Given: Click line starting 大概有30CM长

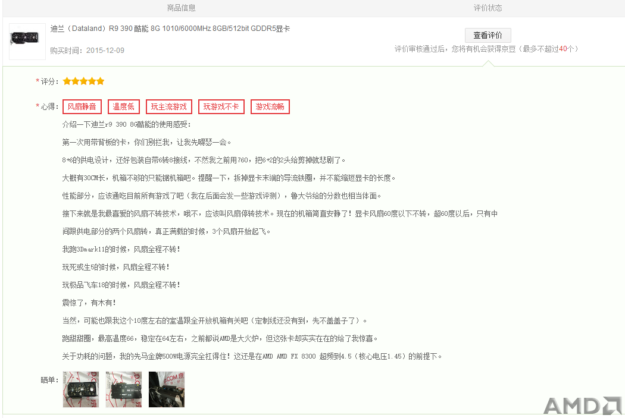Looking at the screenshot, I should pyautogui.click(x=229, y=178).
